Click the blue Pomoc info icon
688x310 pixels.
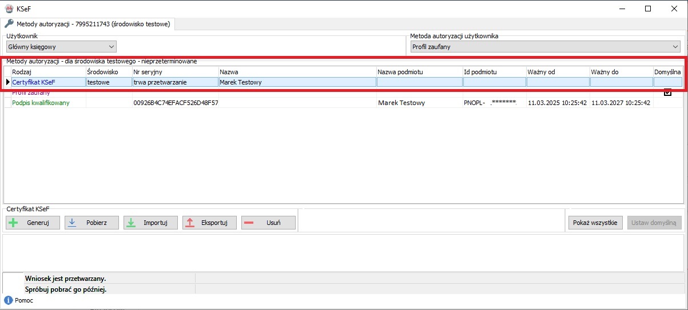coord(9,300)
